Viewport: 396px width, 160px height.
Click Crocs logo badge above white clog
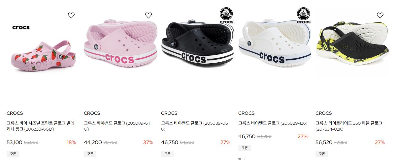pyautogui.click(x=304, y=16)
